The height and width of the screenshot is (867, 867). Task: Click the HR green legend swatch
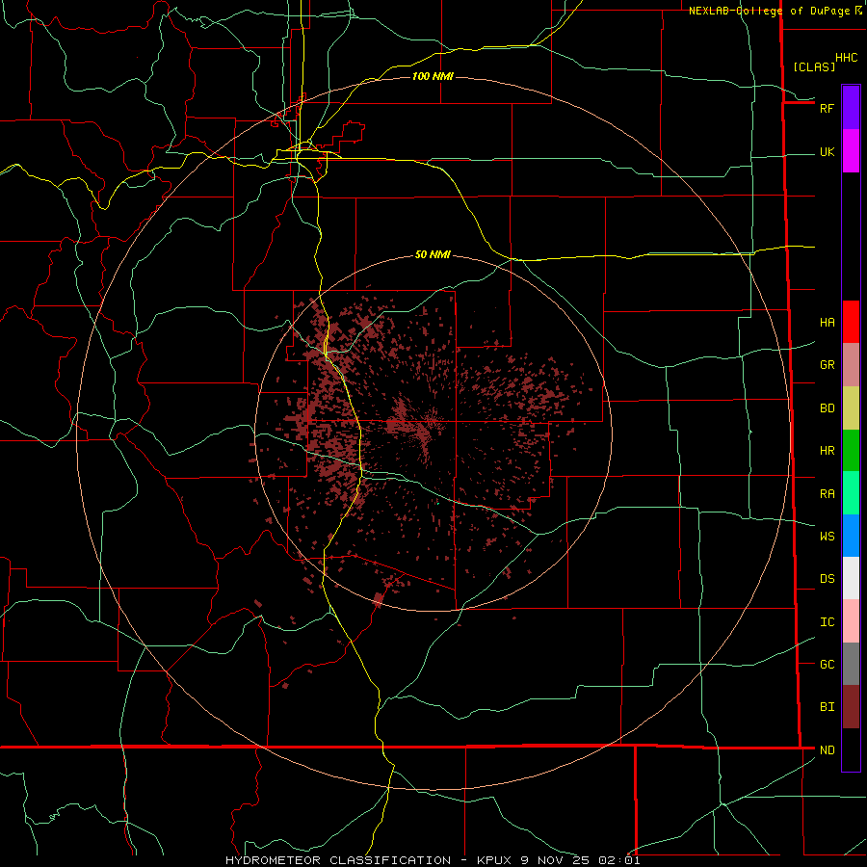click(x=851, y=451)
